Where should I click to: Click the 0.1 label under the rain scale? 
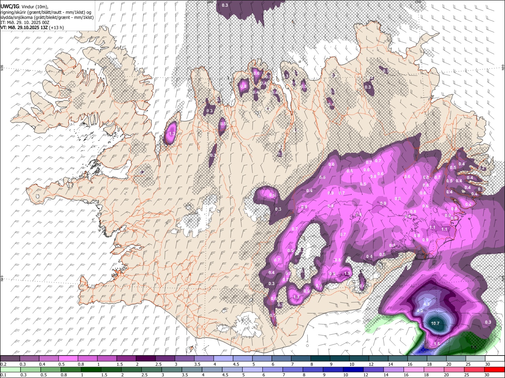pos(3,375)
